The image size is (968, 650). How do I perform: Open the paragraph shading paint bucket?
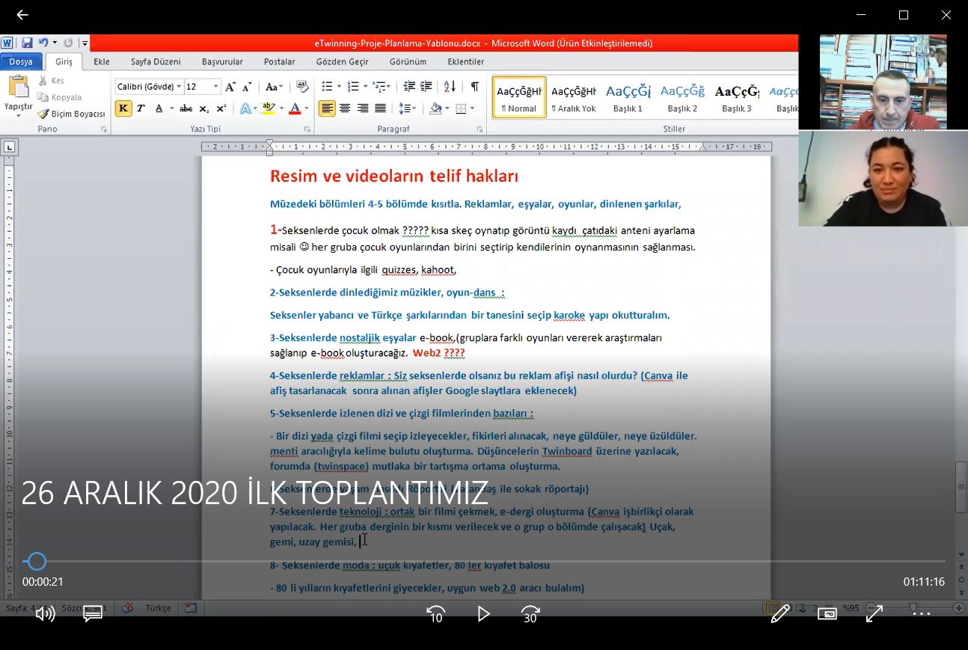[x=435, y=108]
